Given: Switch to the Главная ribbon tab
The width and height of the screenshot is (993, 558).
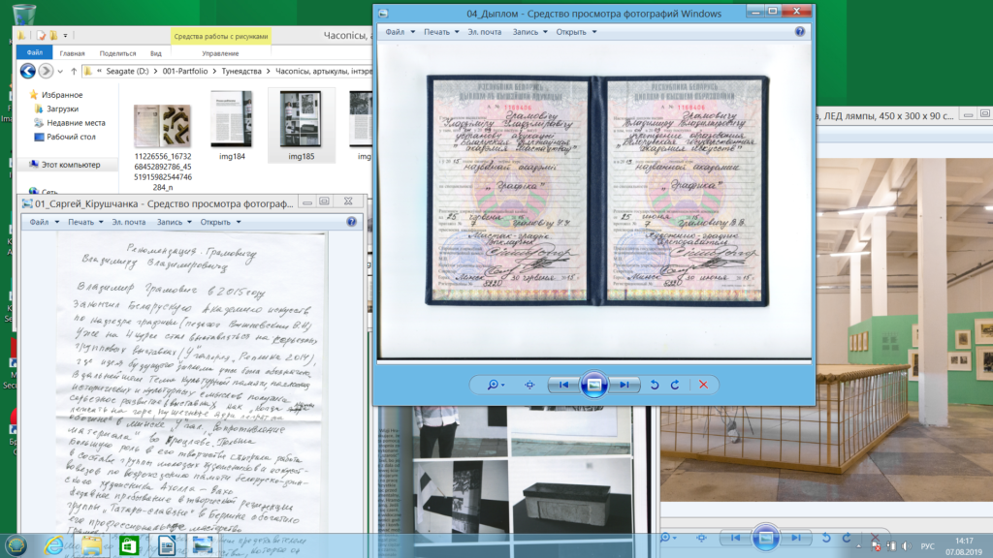Looking at the screenshot, I should pyautogui.click(x=72, y=53).
